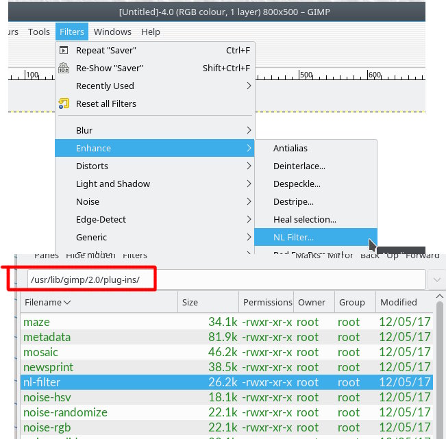
Task: Choose Repeat "Saver" menu entry
Action: (x=155, y=51)
